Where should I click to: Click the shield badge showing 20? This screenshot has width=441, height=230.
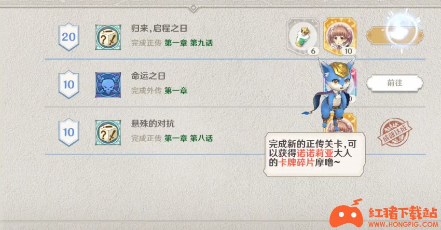tap(68, 37)
